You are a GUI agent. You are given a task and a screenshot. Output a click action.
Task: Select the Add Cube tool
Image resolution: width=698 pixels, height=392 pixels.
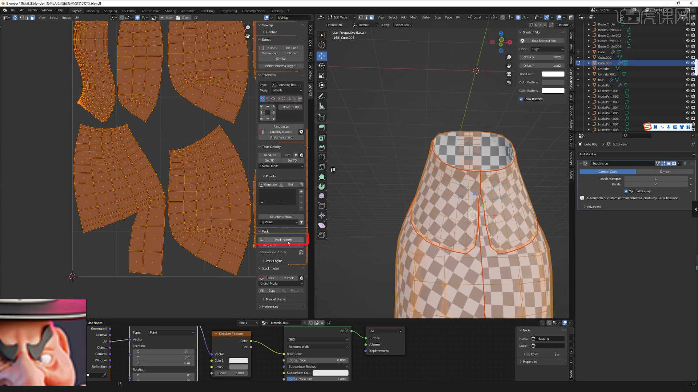coord(322,118)
